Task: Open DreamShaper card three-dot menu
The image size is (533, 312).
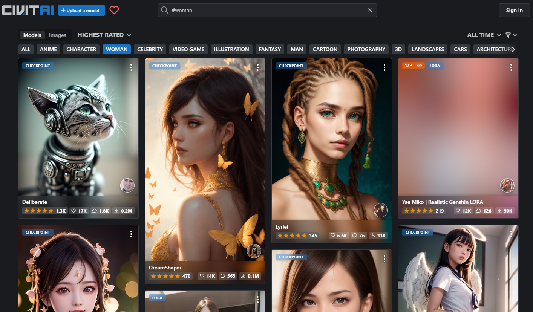Action: pos(258,67)
